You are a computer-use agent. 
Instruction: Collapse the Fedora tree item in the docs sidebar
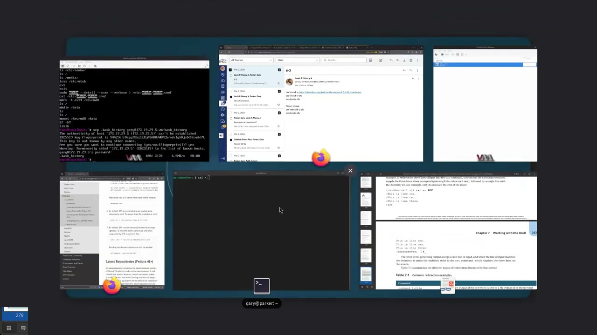click(62, 196)
